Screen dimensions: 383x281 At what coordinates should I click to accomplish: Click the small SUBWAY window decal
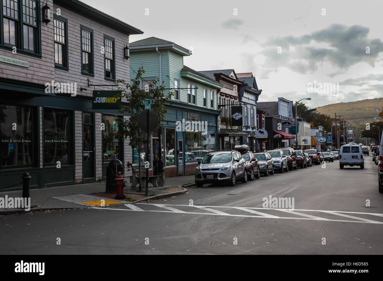click(x=110, y=153)
